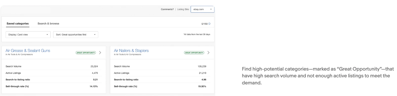Expand Air Grease & Sealant Guns card chevron
This screenshot has height=96, width=397.
coord(100,53)
